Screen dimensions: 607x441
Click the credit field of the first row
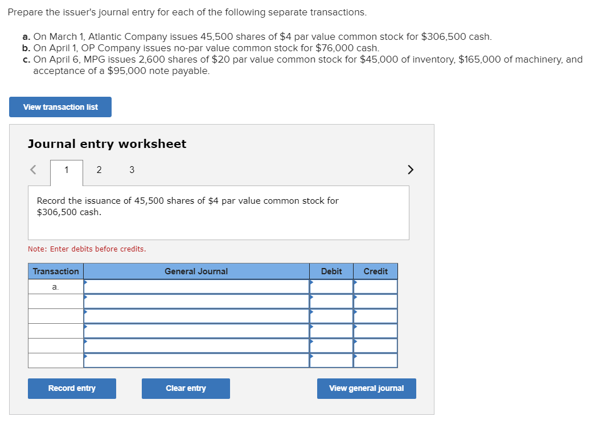click(x=375, y=287)
